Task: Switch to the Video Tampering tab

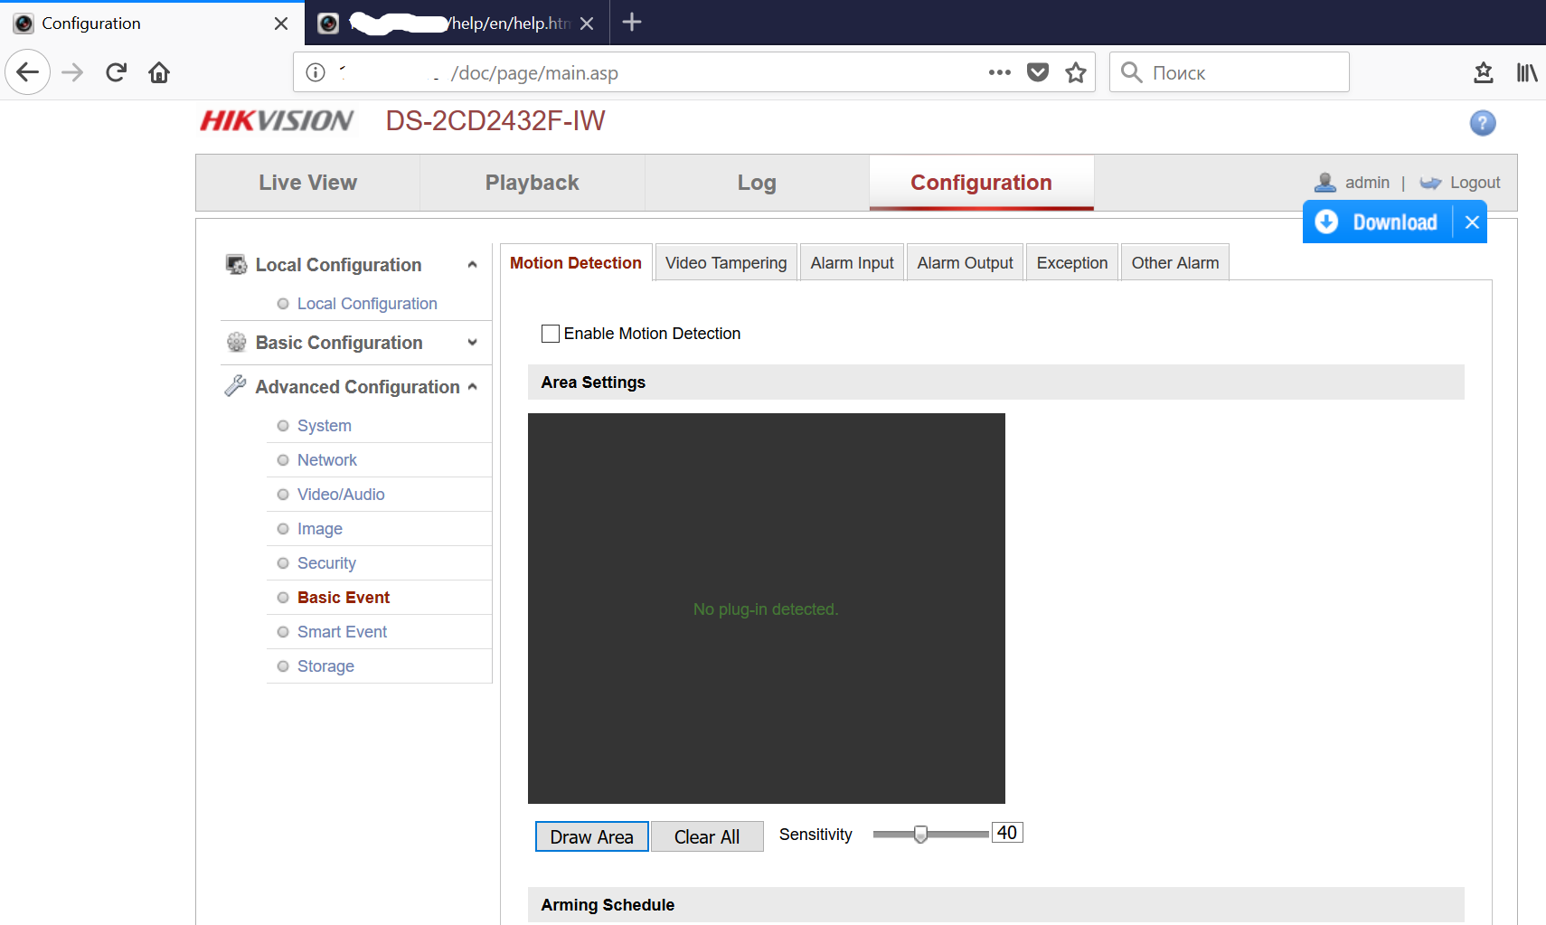Action: click(726, 263)
